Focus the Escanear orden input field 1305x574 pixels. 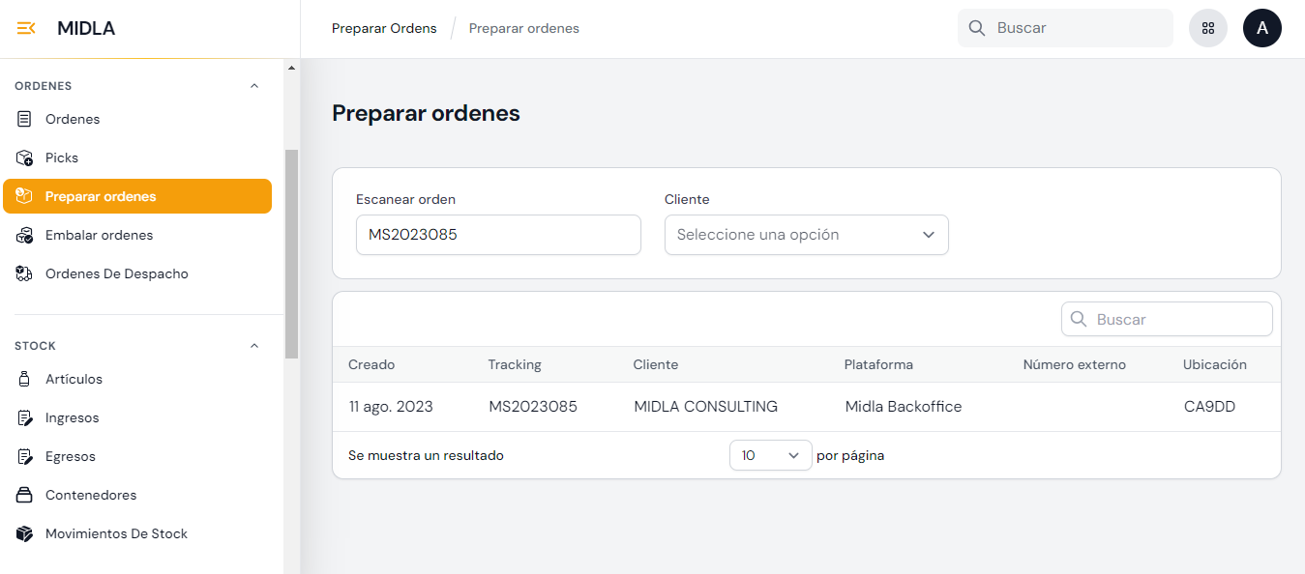[x=498, y=235]
